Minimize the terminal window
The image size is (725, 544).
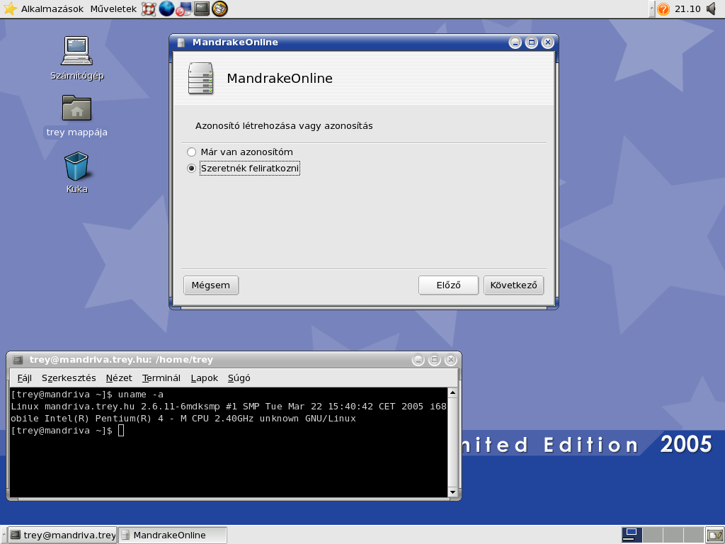click(418, 360)
